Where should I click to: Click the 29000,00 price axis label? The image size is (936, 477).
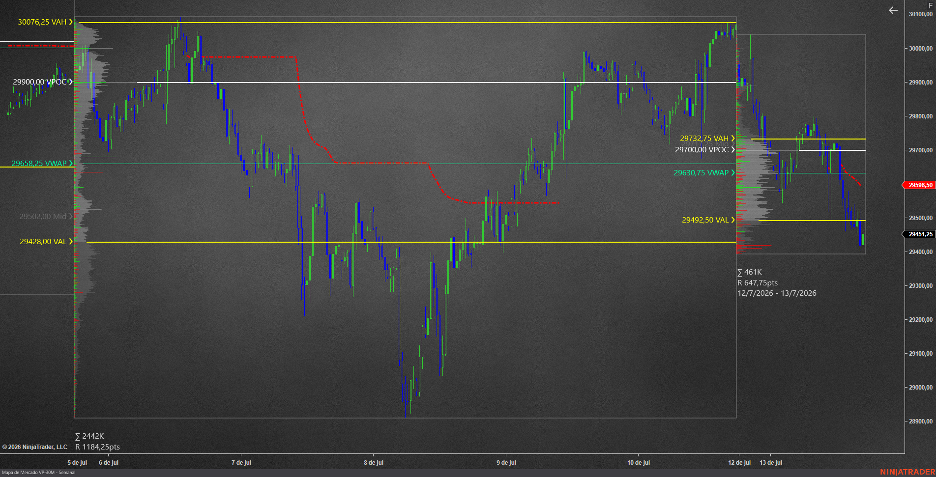(921, 388)
